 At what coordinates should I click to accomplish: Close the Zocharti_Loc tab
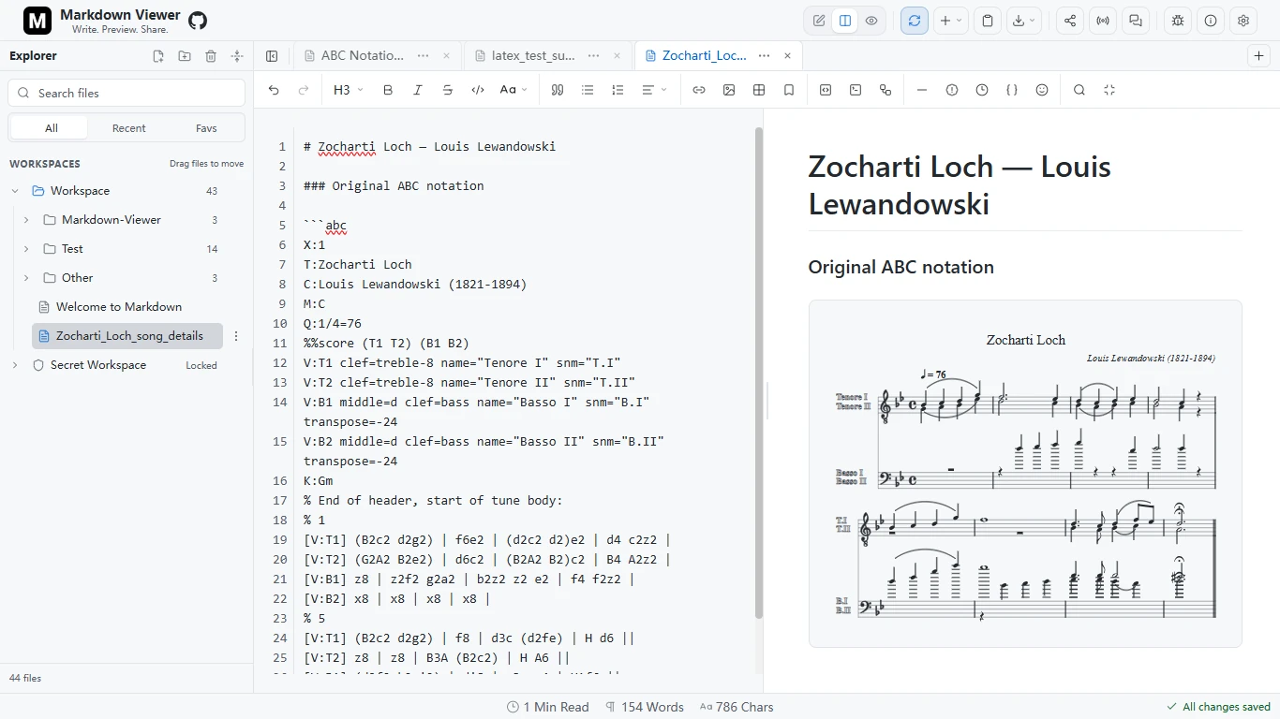tap(787, 56)
